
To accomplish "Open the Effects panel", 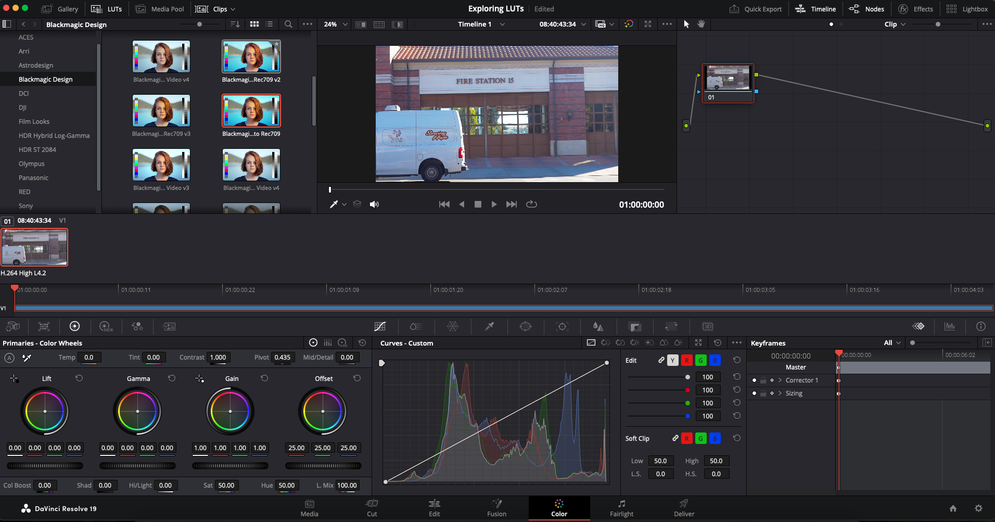I will tap(915, 9).
